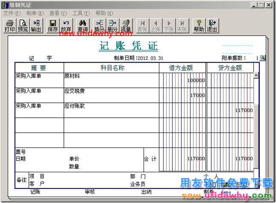
Task: Click the 贷方金额 column header
Action: pyautogui.click(x=230, y=68)
